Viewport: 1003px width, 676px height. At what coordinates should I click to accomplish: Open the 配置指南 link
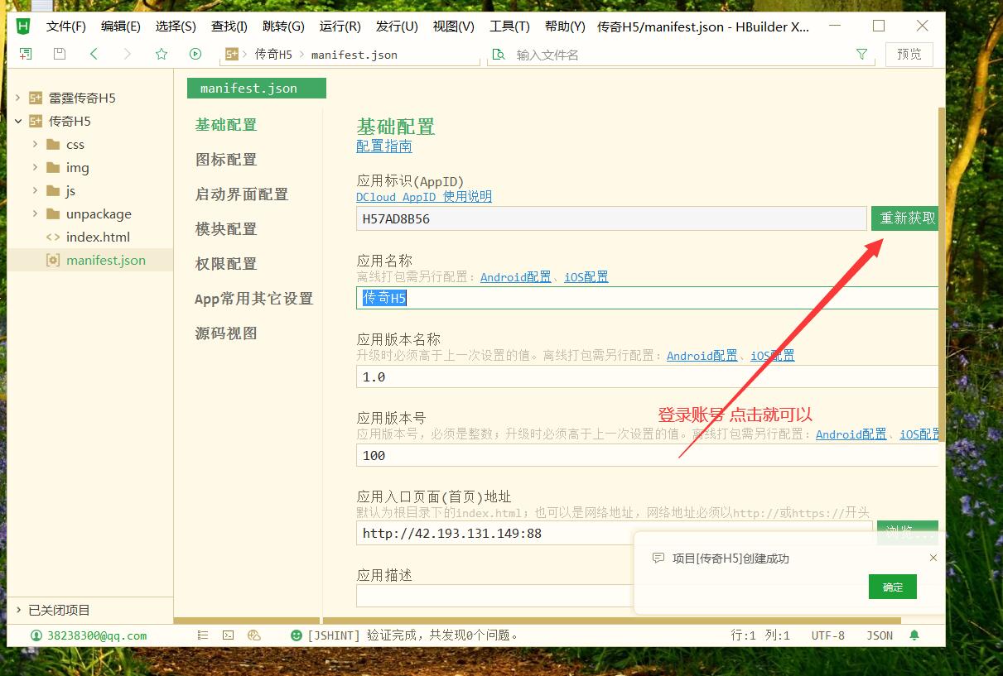tap(383, 146)
